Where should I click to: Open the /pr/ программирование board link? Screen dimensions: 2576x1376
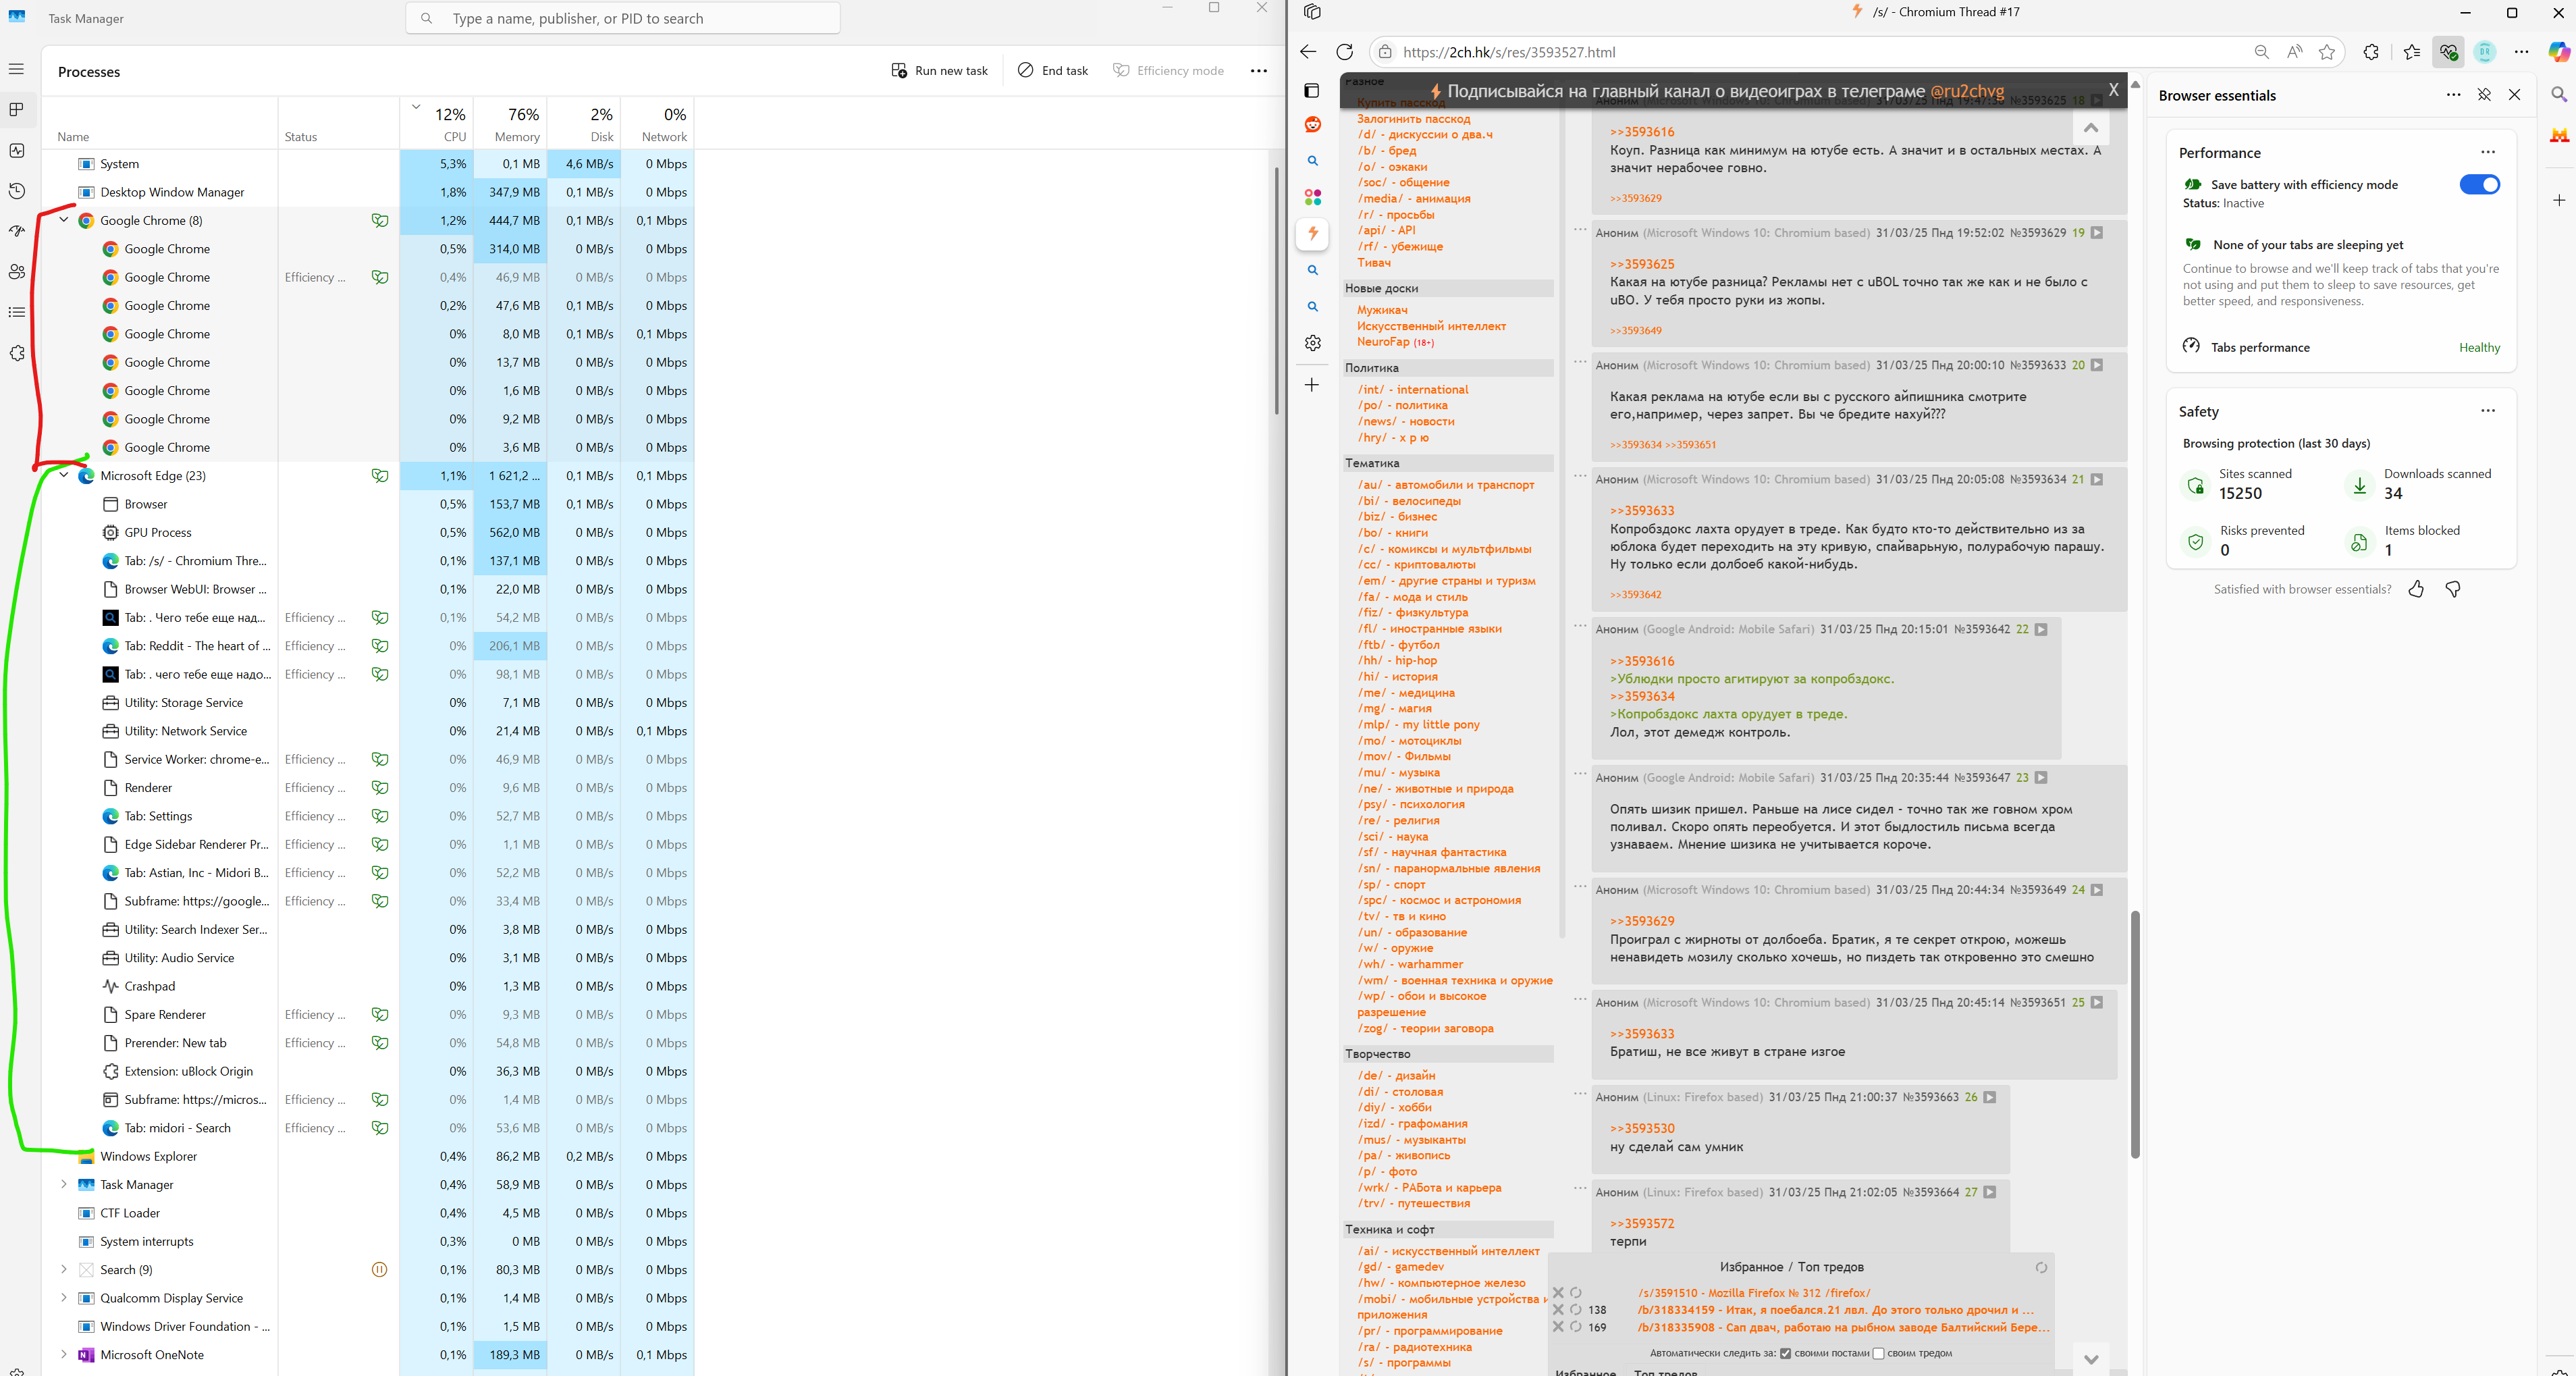tap(1430, 1331)
